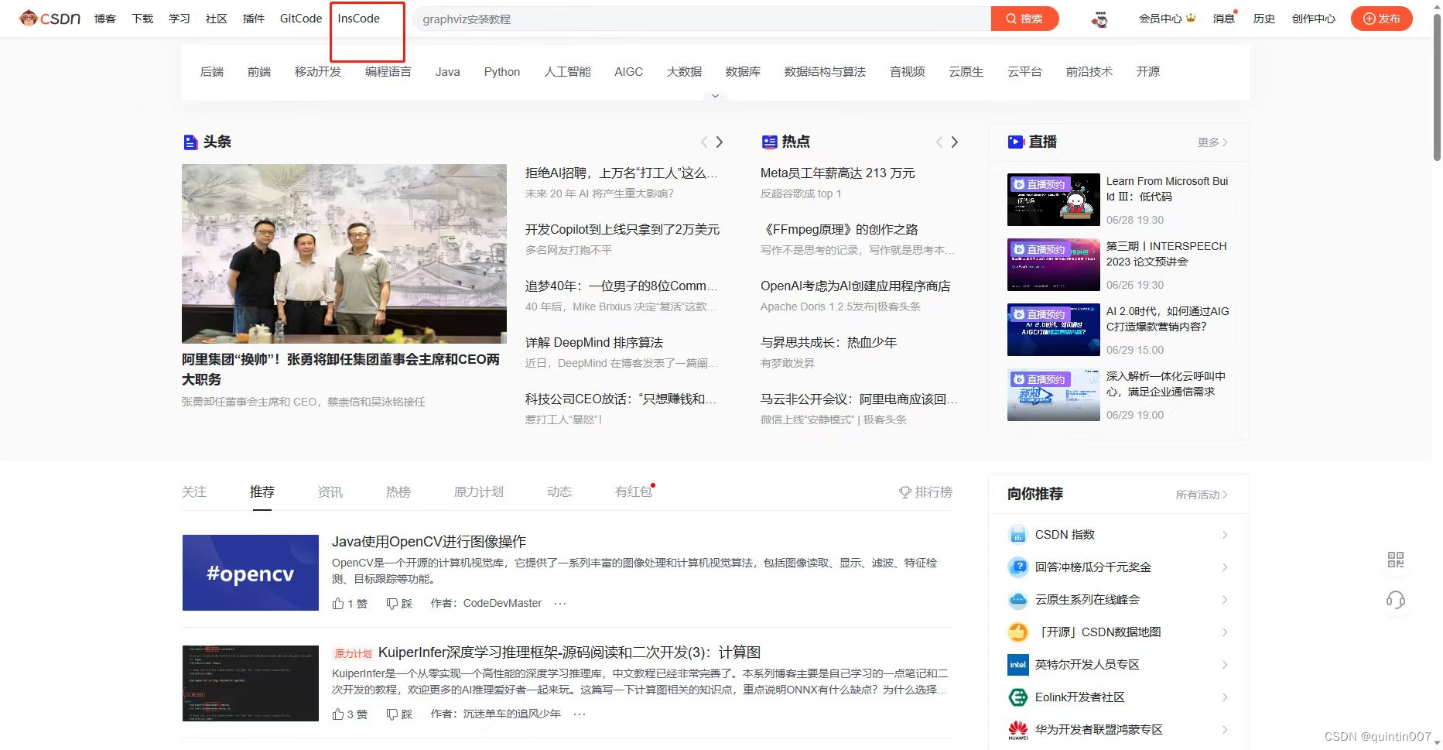
Task: Click the 排行榜 trophy icon
Action: click(x=904, y=492)
